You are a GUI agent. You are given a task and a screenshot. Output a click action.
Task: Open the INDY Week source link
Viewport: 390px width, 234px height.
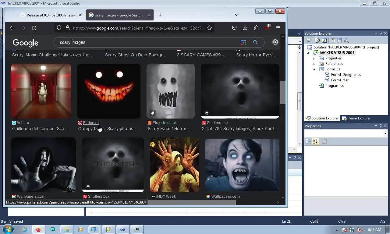pyautogui.click(x=166, y=197)
